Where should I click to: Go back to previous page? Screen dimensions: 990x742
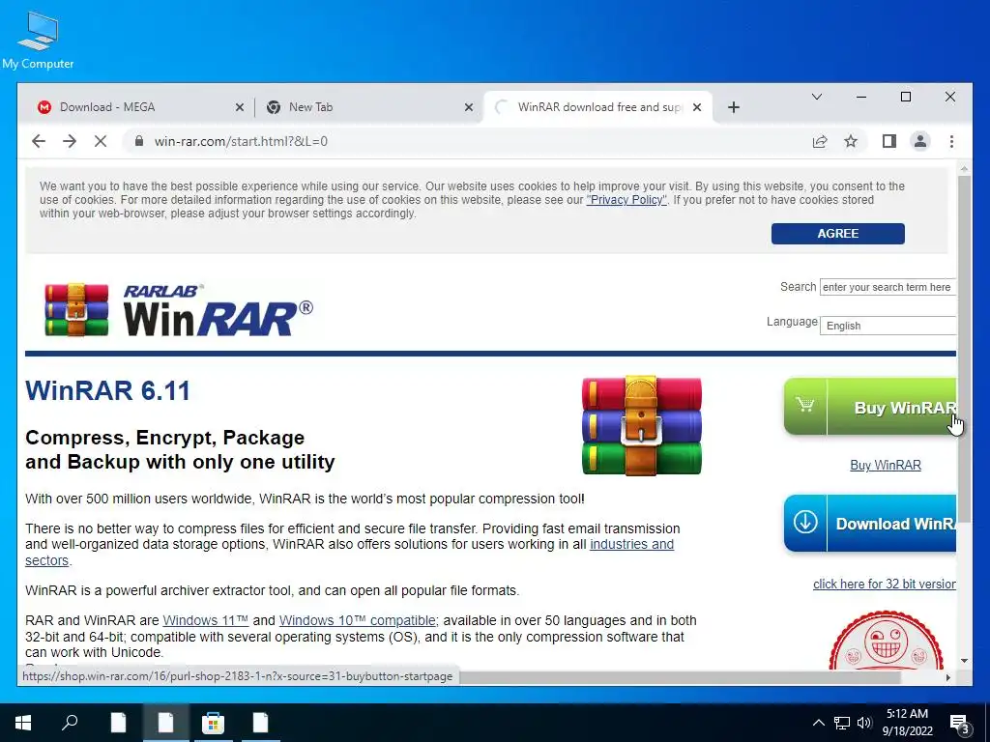point(39,141)
